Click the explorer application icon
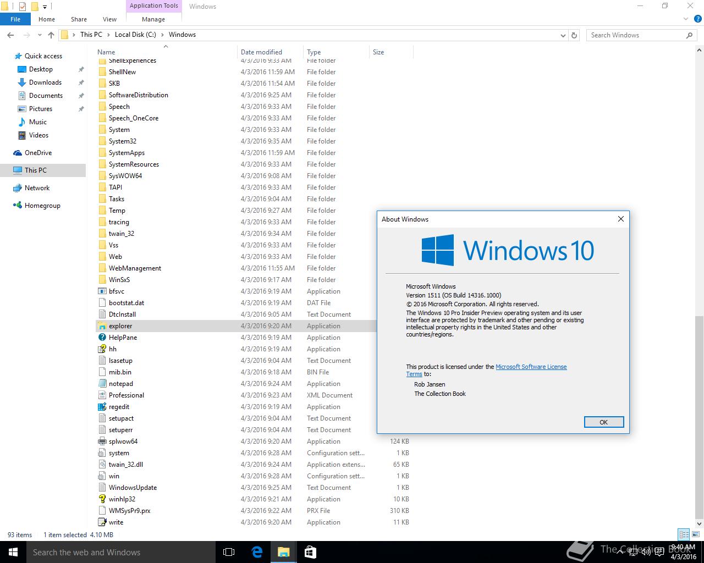 tap(102, 326)
